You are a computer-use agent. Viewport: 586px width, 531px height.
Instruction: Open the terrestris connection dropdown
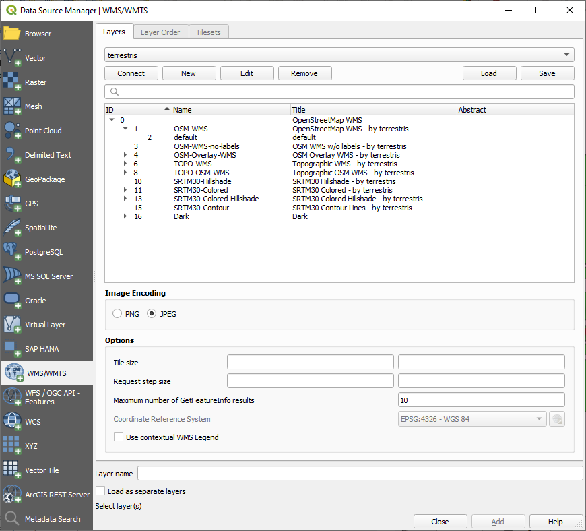[339, 55]
